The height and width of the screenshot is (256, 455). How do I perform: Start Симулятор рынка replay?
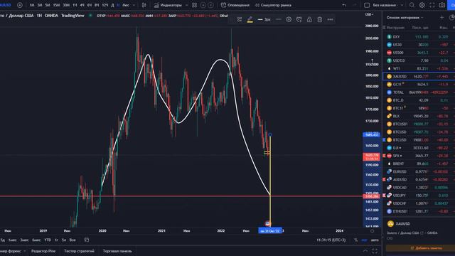(273, 5)
